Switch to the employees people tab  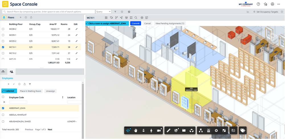11,72
